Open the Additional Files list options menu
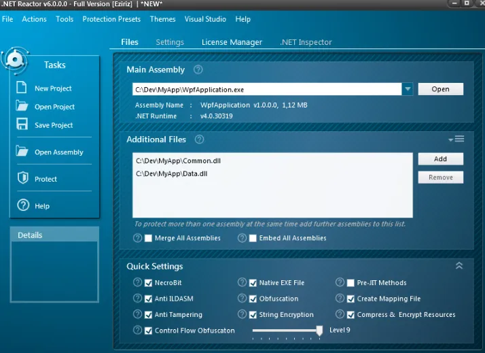 tap(456, 139)
